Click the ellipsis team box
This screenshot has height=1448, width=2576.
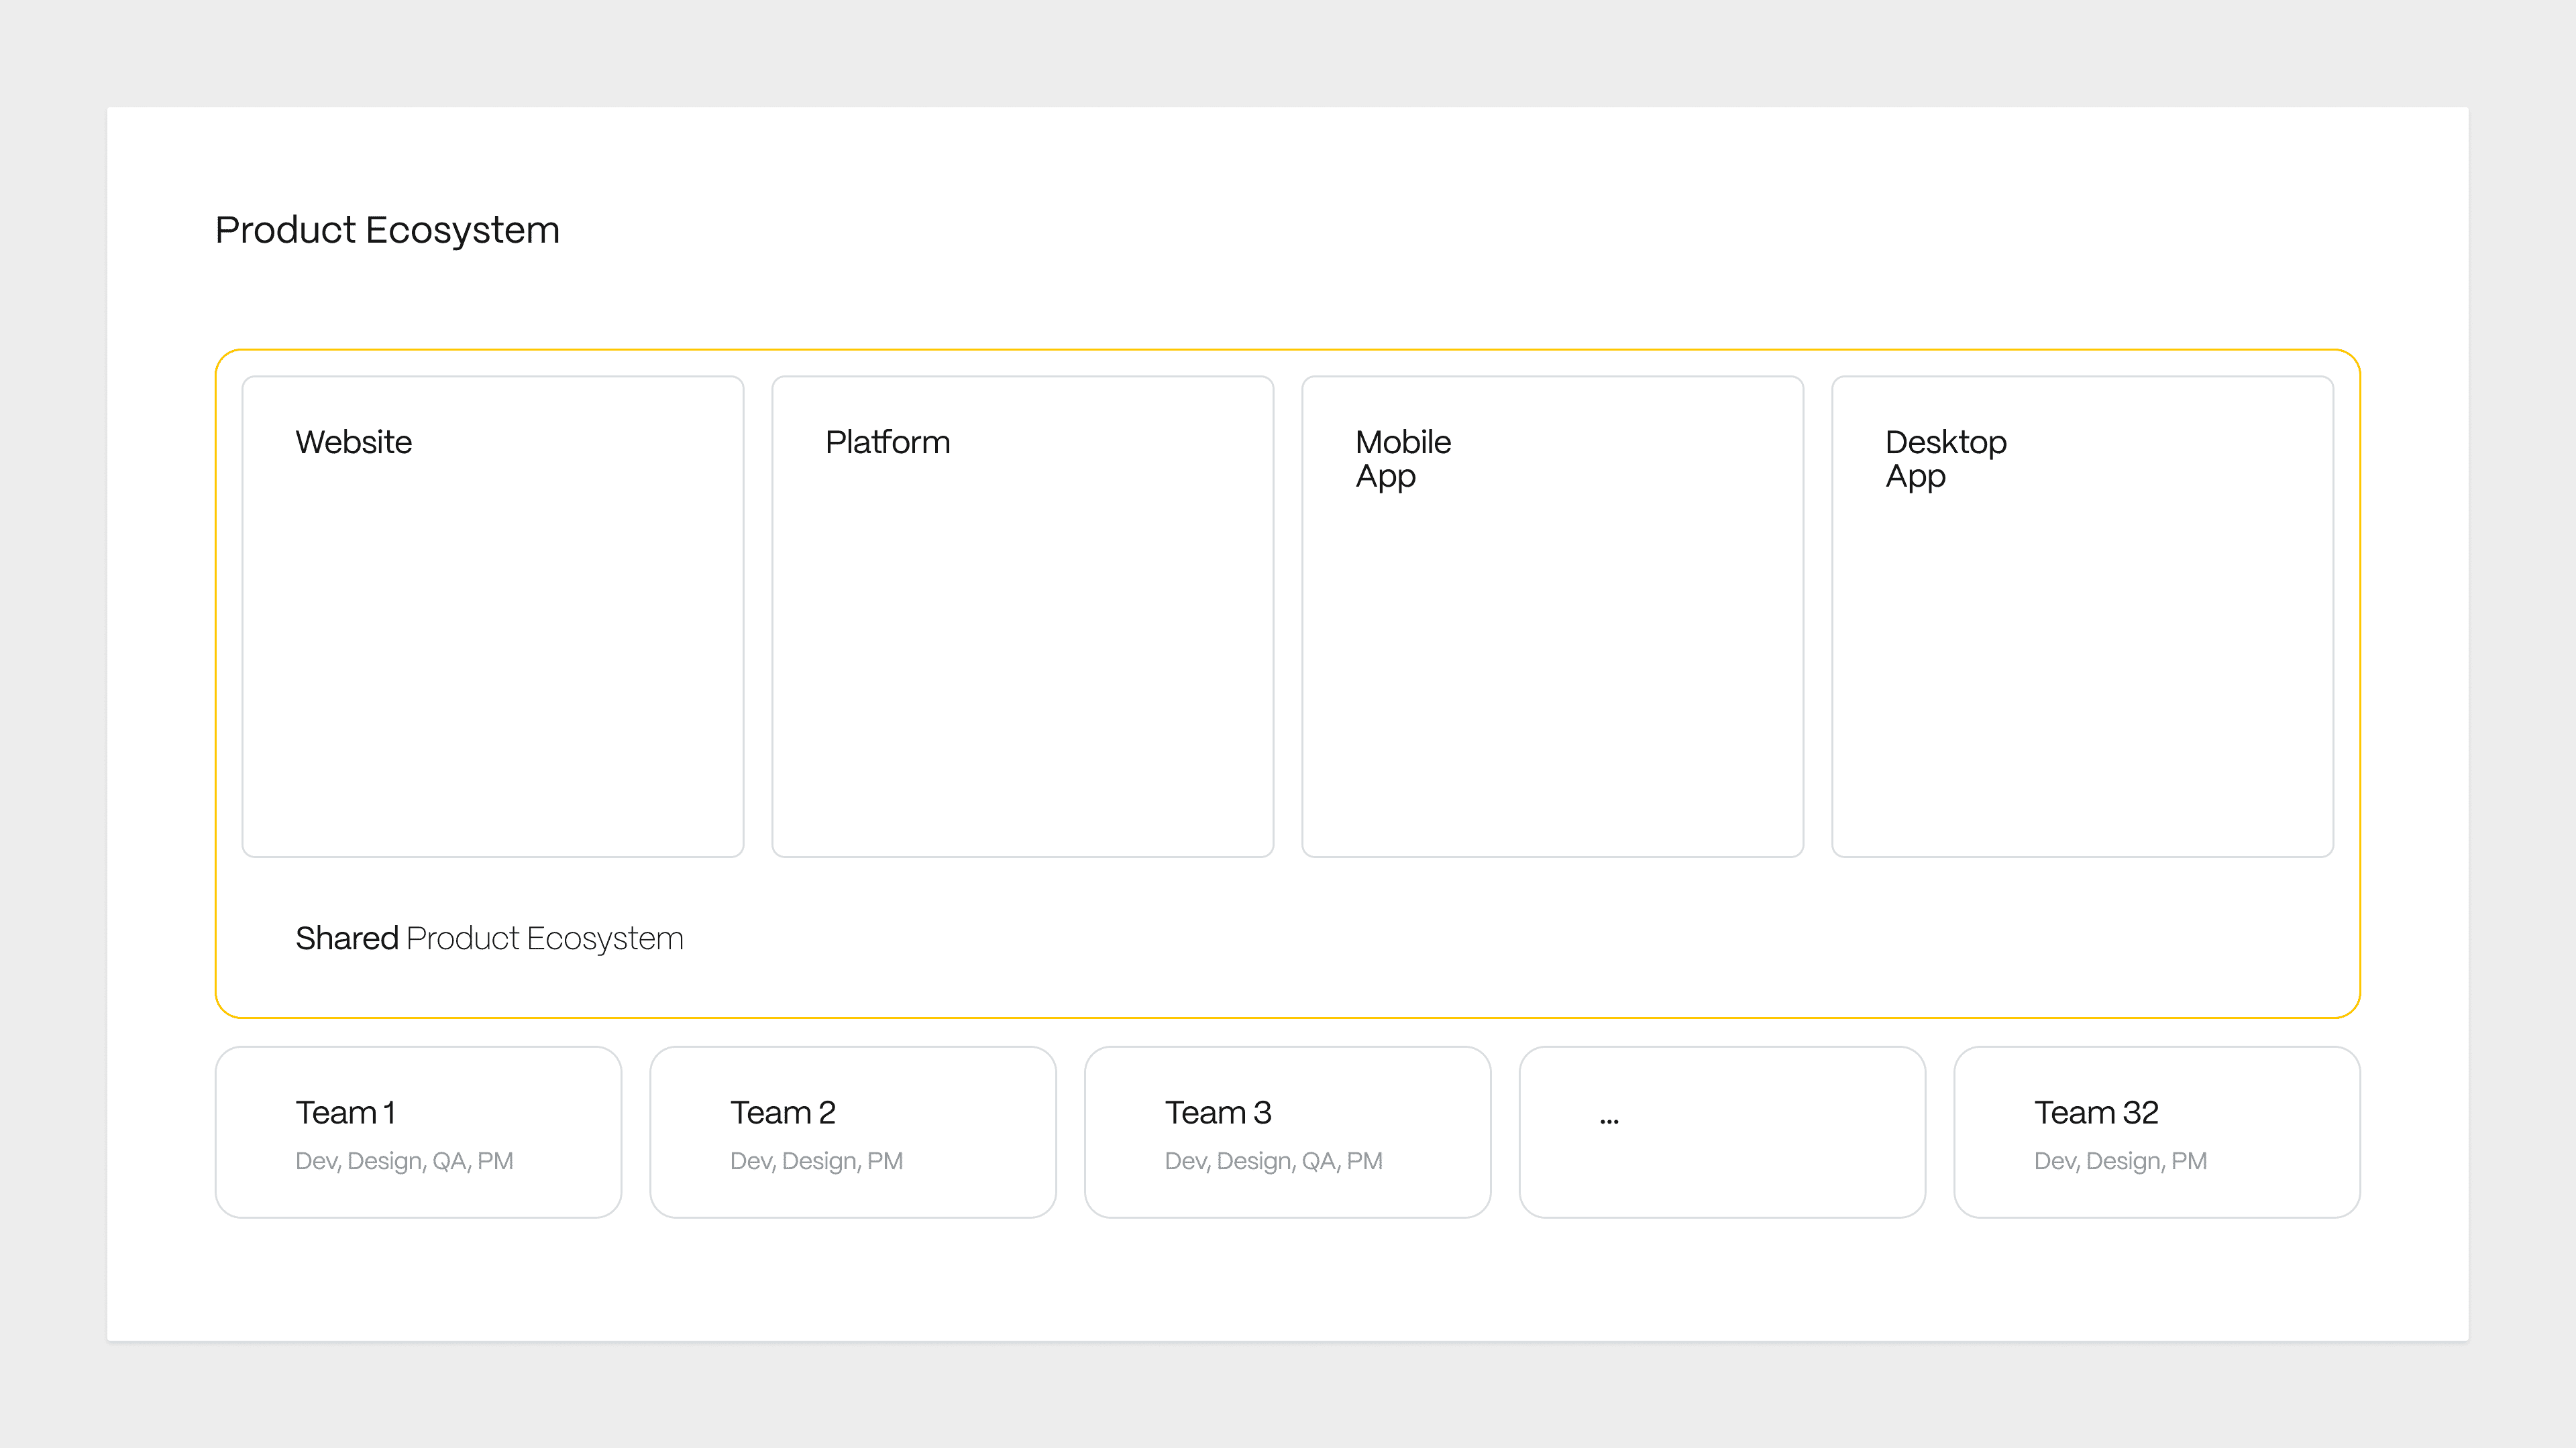1722,1131
